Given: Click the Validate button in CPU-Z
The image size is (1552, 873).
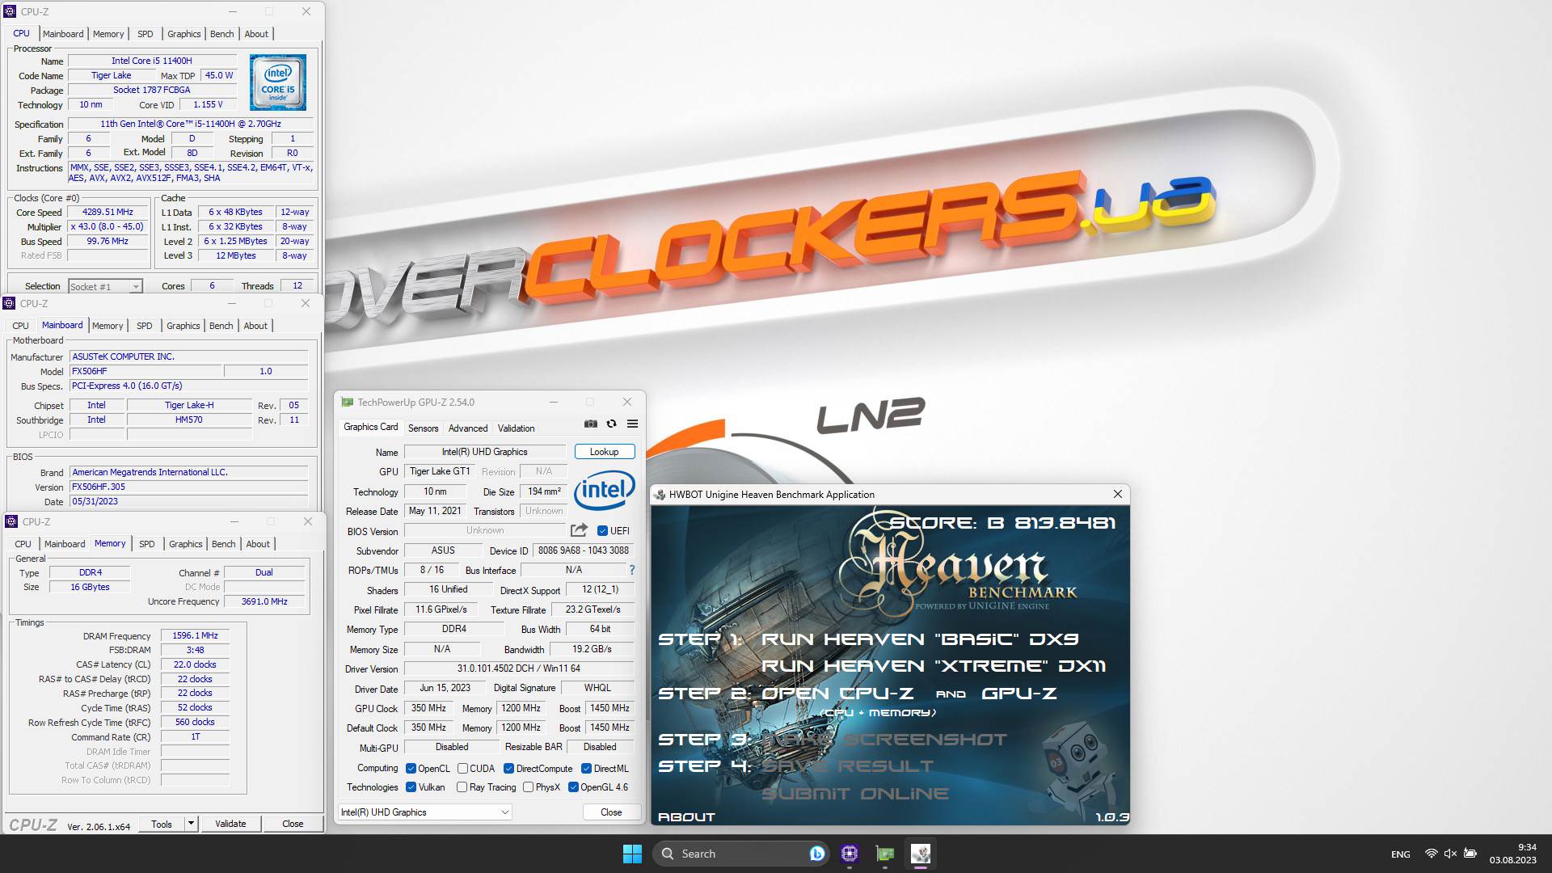Looking at the screenshot, I should pyautogui.click(x=230, y=824).
